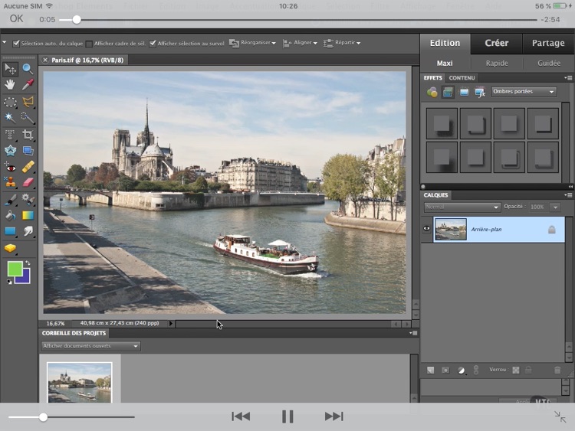Select the Eraser tool

pos(28,183)
